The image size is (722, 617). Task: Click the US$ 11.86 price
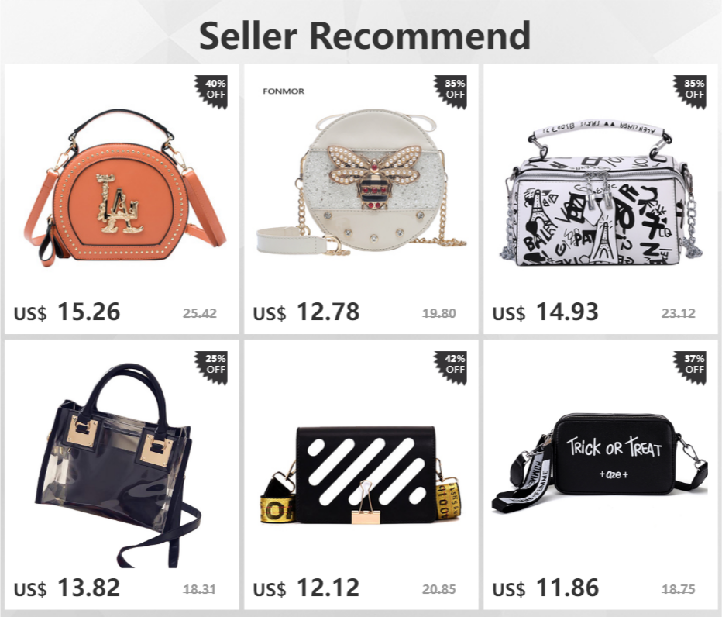pyautogui.click(x=545, y=588)
